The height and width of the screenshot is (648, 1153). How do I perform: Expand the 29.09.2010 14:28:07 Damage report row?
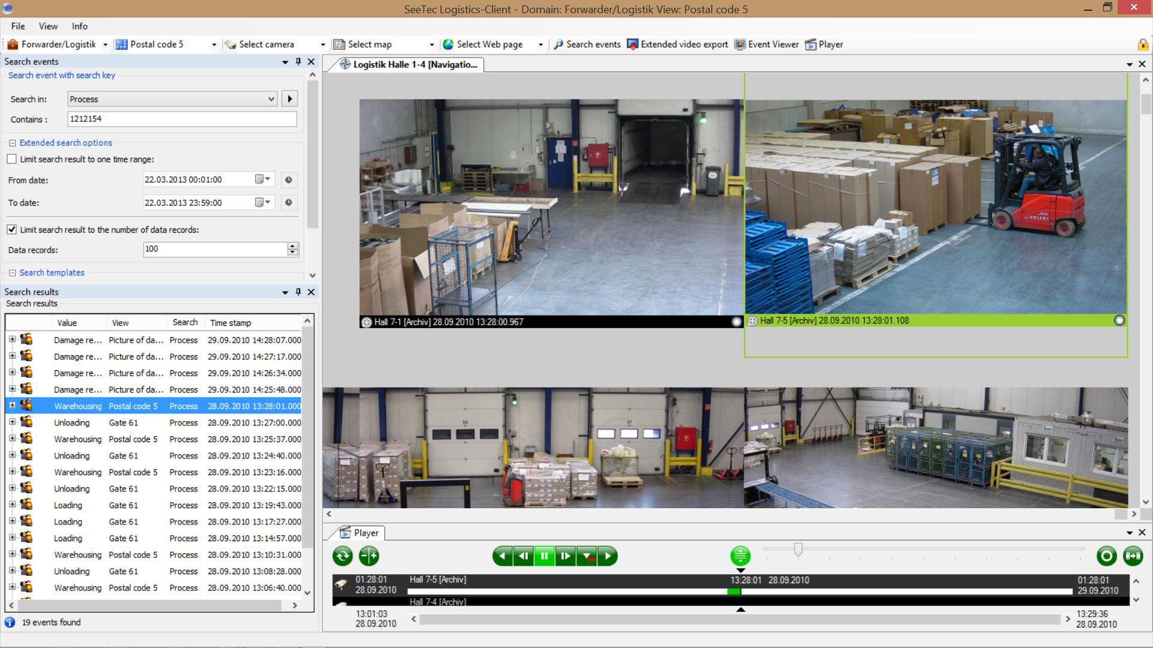click(12, 340)
